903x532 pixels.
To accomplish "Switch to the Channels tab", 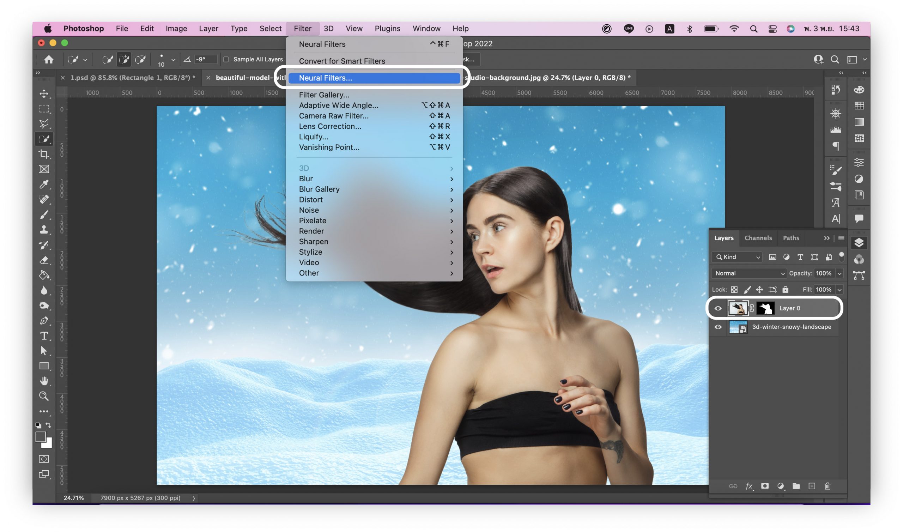I will 758,238.
